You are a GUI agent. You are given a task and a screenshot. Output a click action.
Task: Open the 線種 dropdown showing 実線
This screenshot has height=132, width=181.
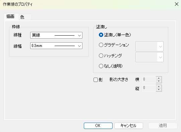(x=56, y=35)
